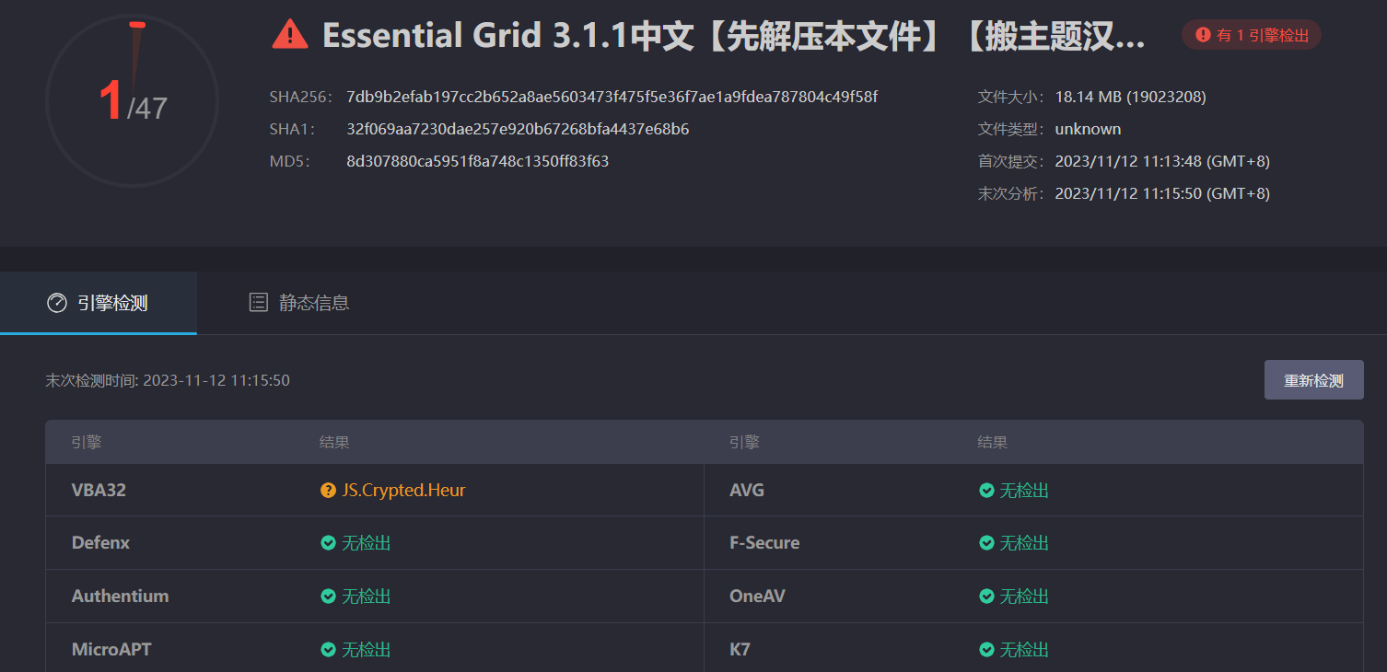Click the green check icon in OneAV row
Image resolution: width=1387 pixels, height=672 pixels.
pyautogui.click(x=986, y=597)
